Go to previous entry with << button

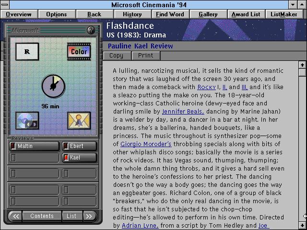(x=15, y=216)
